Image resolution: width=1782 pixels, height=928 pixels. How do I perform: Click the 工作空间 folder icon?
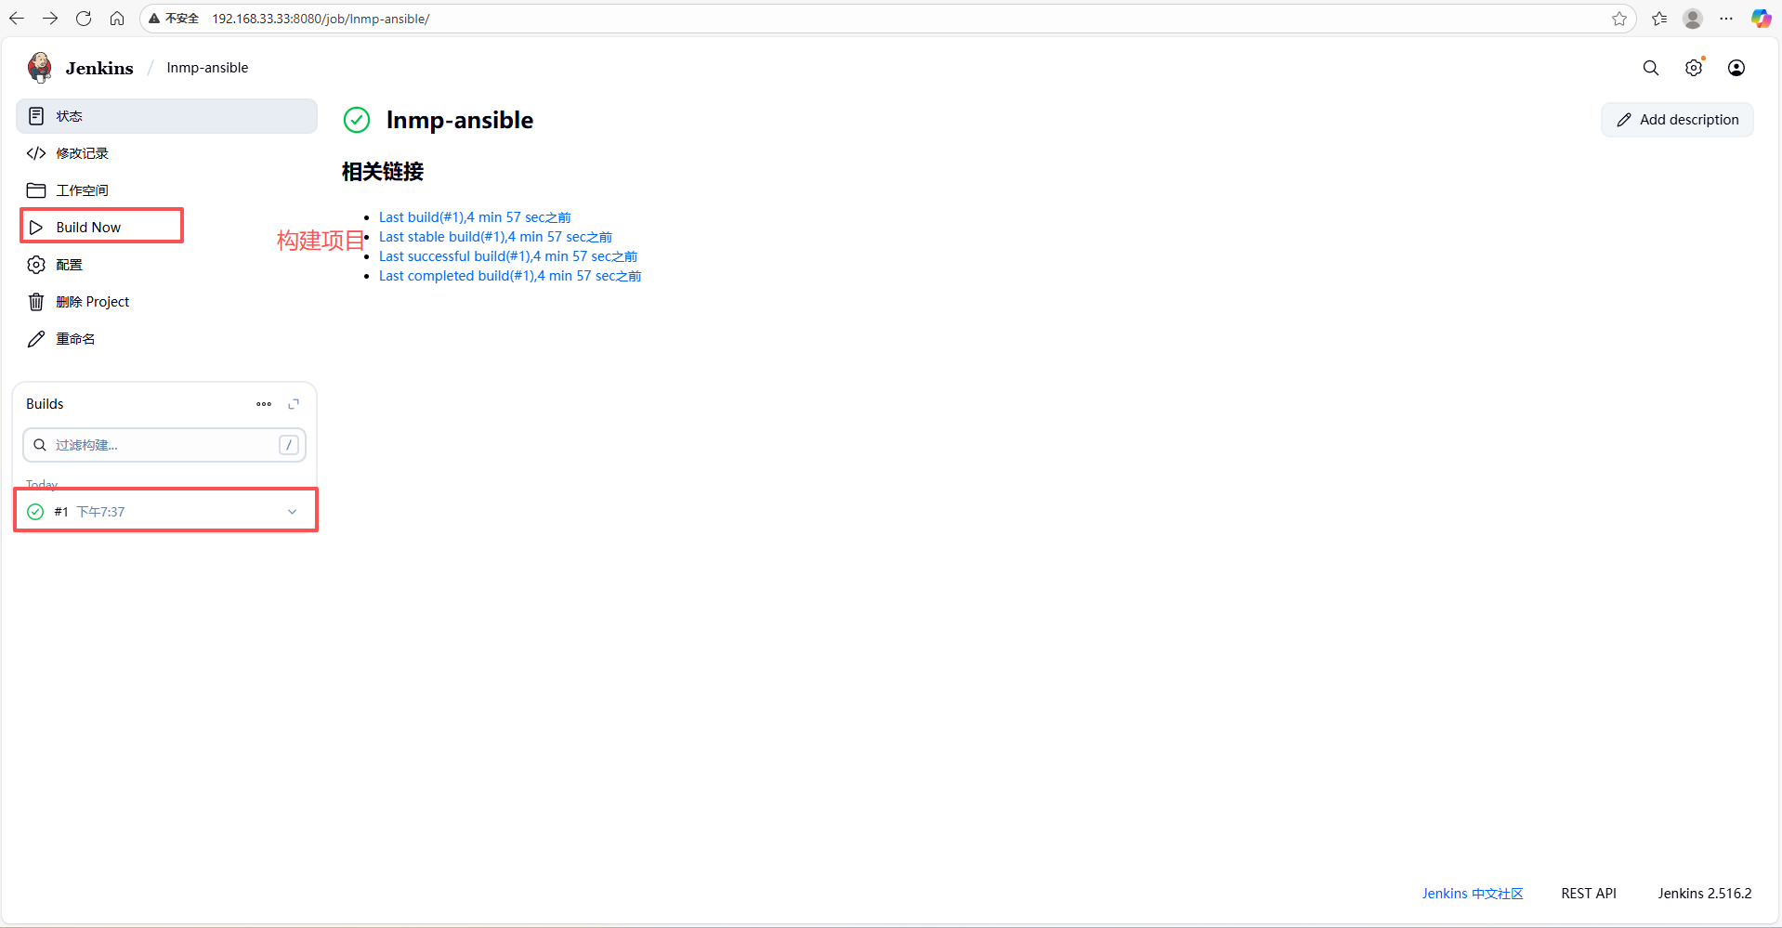tap(36, 190)
